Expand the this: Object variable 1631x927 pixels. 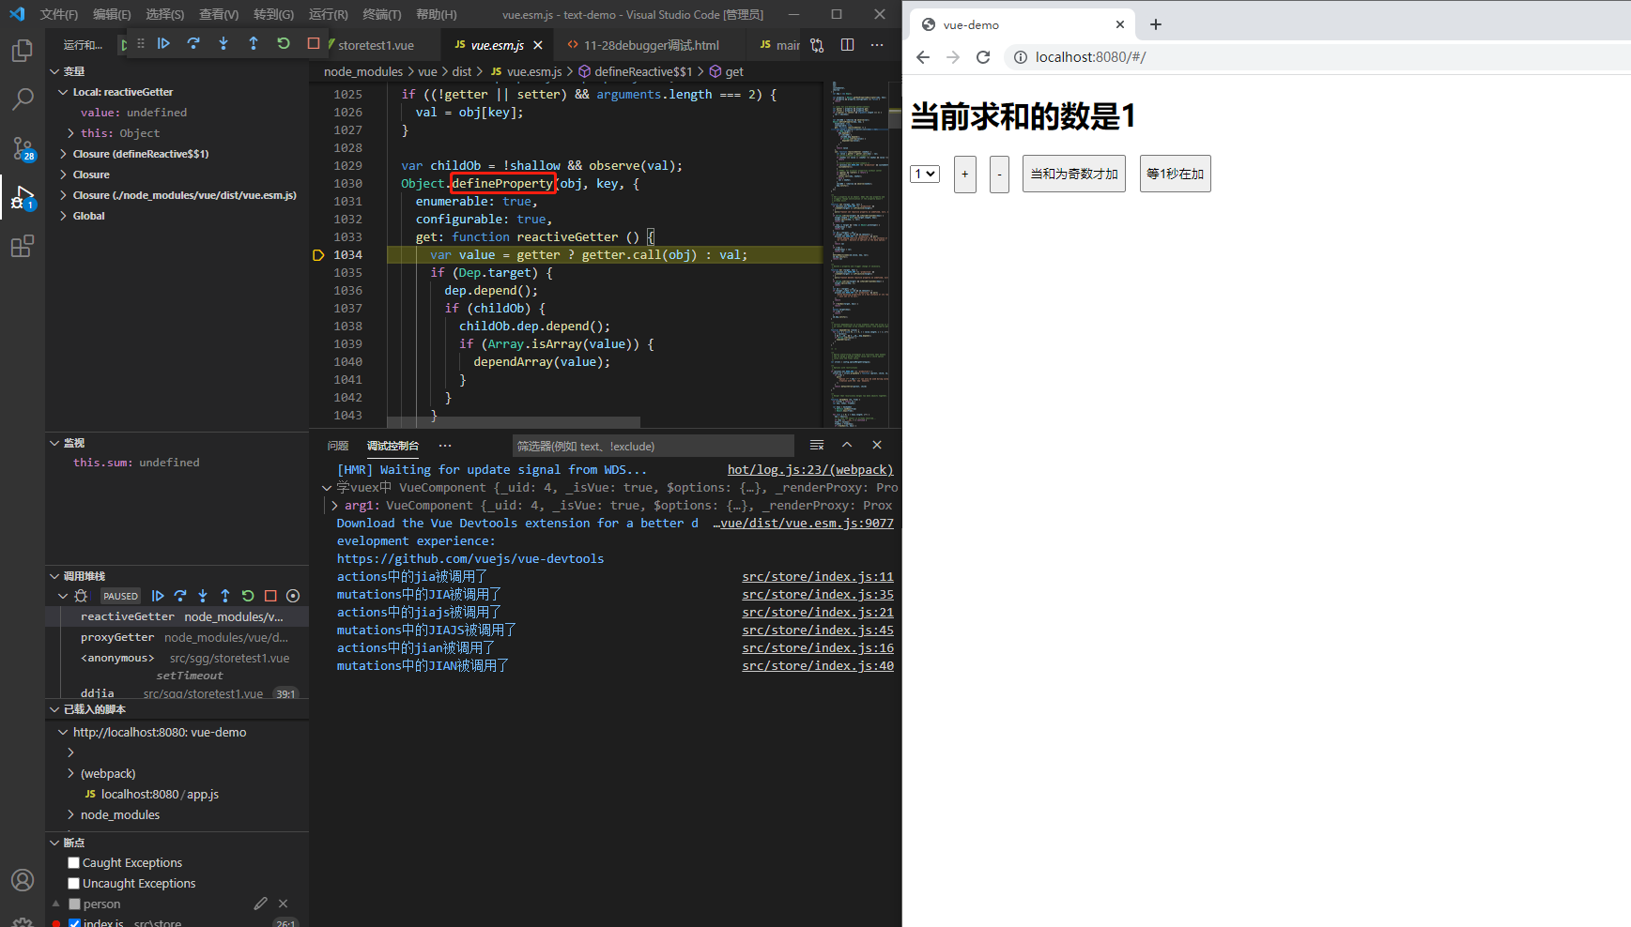coord(70,133)
